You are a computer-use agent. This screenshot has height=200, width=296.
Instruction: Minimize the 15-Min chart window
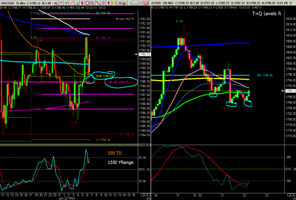pos(135,3)
